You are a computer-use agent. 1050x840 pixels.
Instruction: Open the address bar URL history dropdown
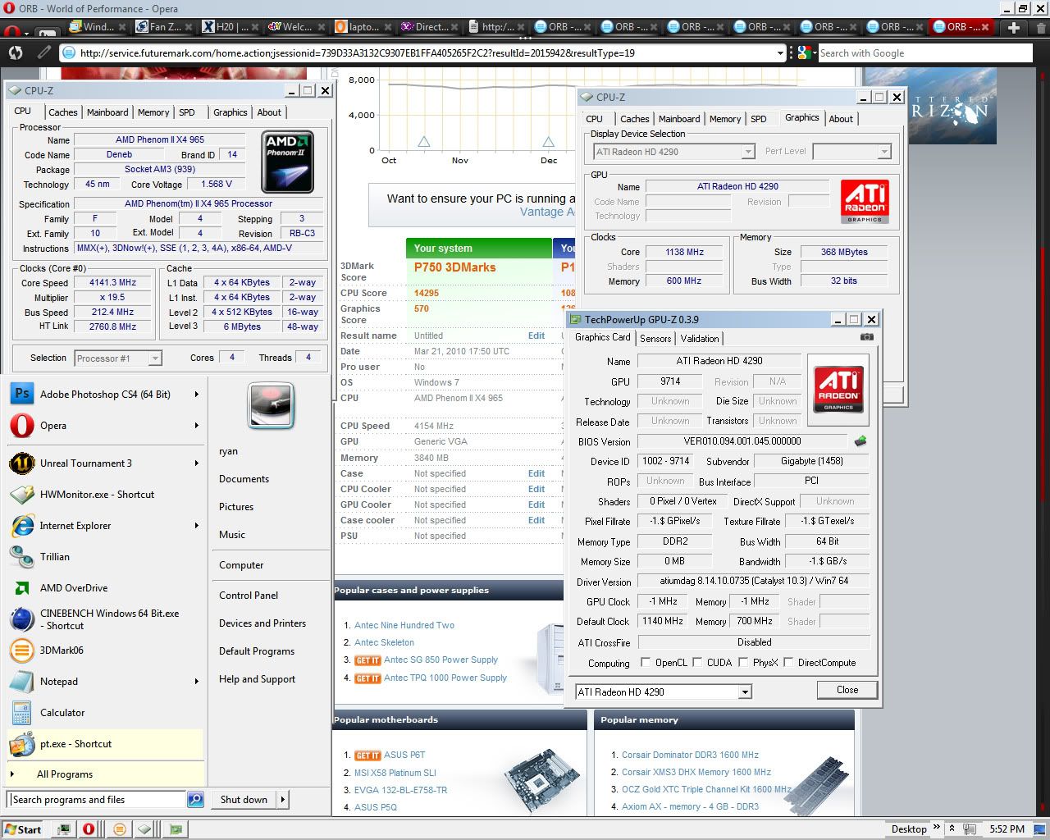pyautogui.click(x=780, y=53)
